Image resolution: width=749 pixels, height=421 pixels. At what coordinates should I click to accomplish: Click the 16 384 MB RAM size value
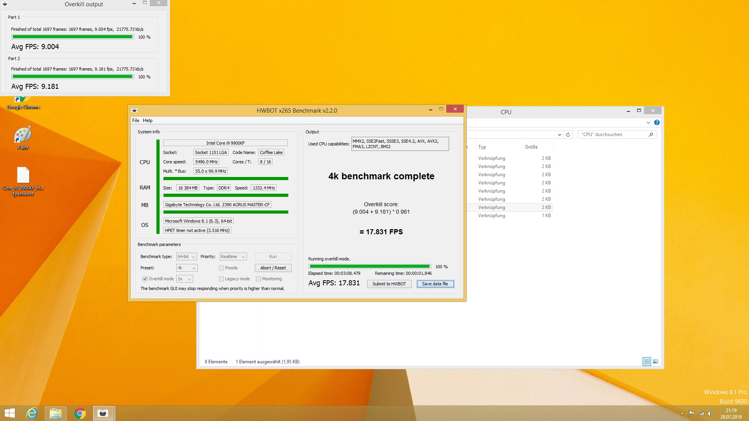tap(188, 188)
